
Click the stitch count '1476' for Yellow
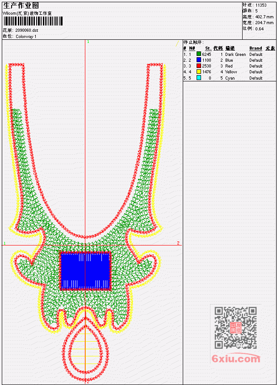(x=206, y=72)
